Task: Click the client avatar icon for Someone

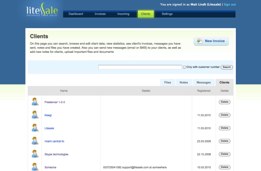Action: 35,167
